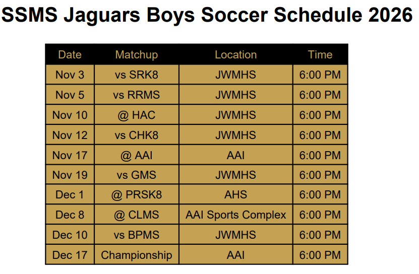Select the vs GMS matchup cell
Viewport: 419px width, 274px height.
point(137,175)
